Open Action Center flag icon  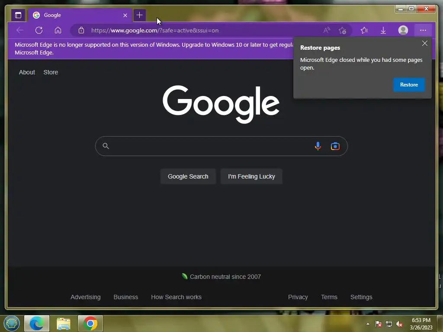[379, 324]
